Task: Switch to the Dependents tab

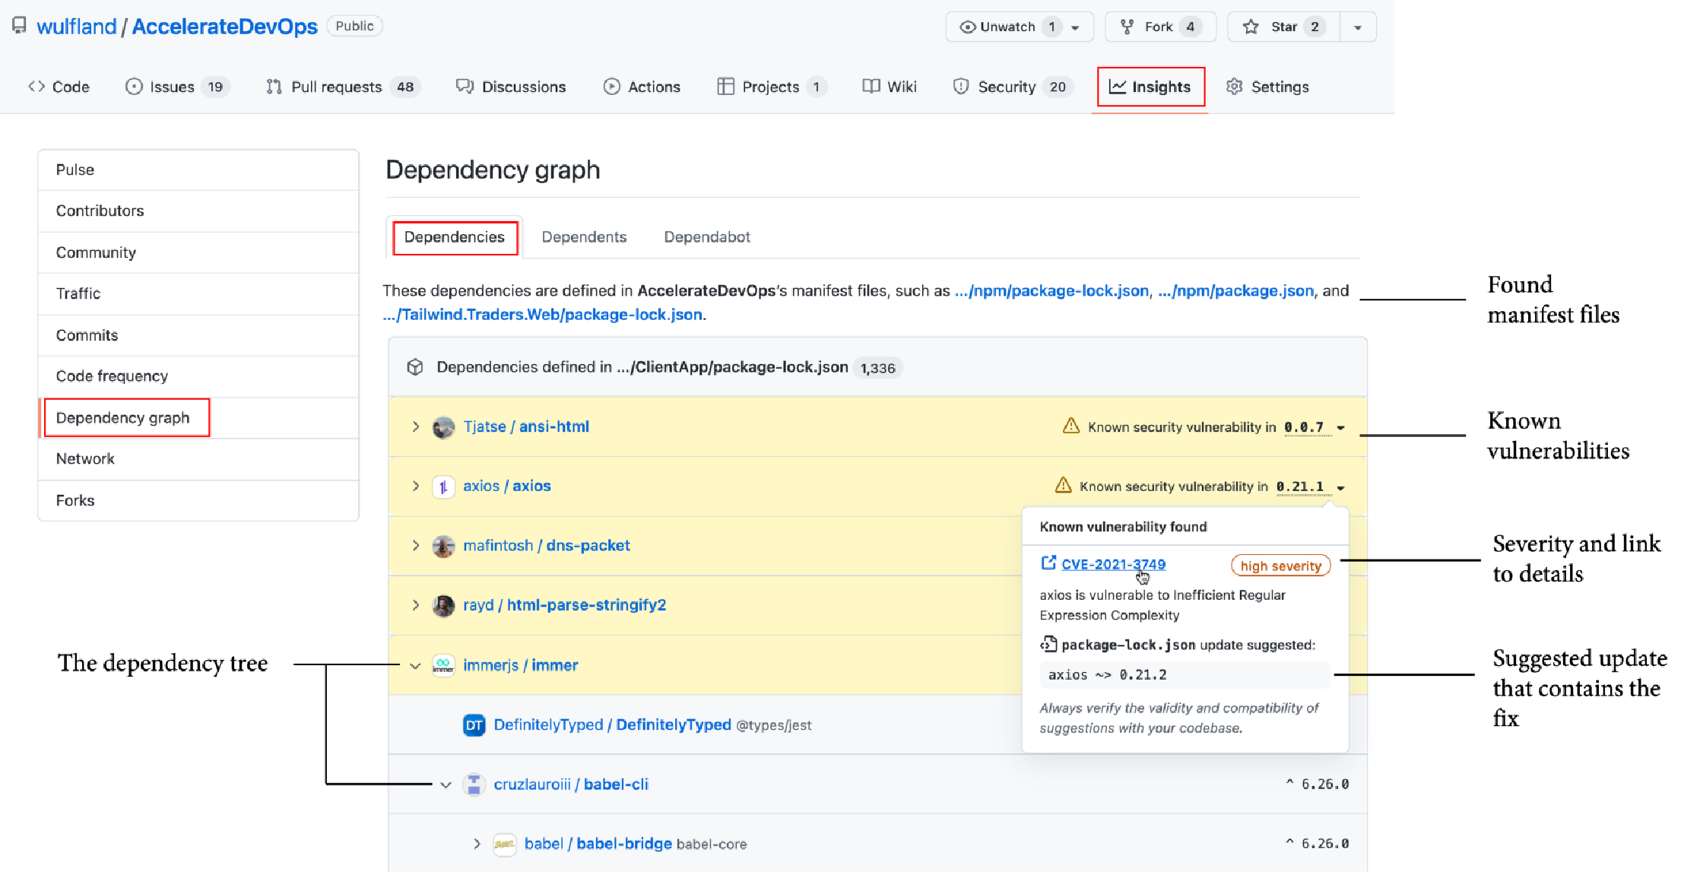Action: pos(584,237)
